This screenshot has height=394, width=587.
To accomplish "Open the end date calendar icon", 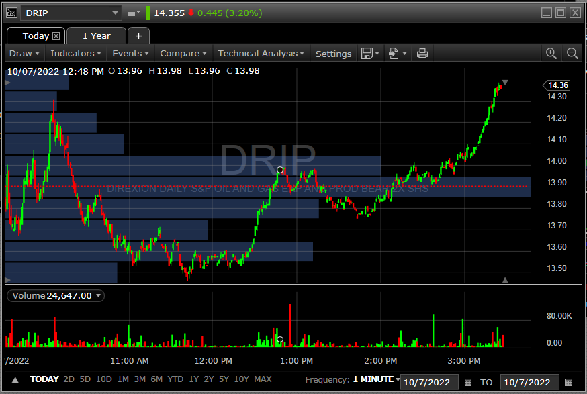I will click(569, 382).
